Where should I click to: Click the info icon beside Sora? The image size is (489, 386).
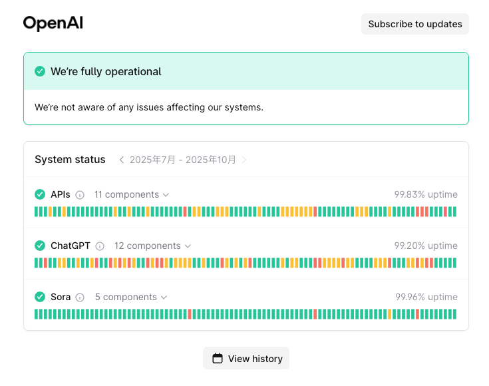[80, 297]
